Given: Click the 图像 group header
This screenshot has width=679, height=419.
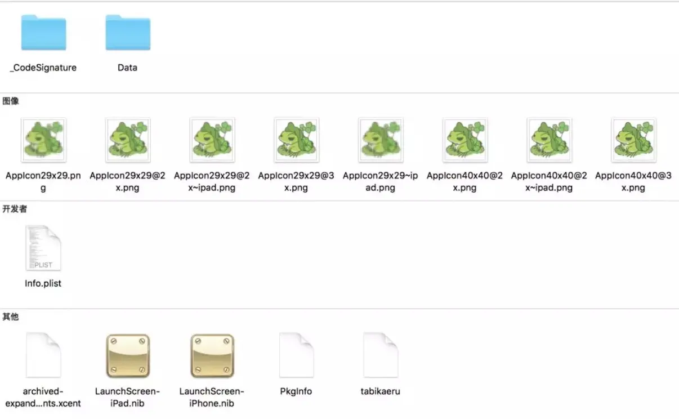Looking at the screenshot, I should click(11, 101).
